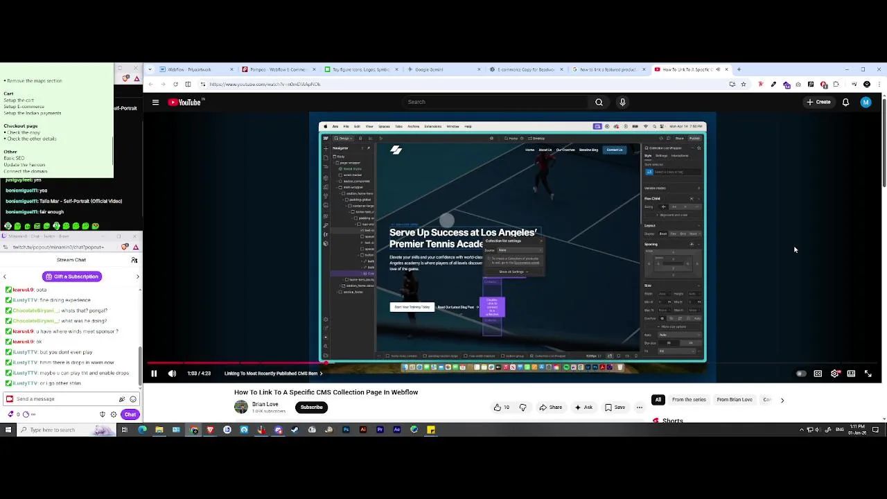
Task: Open the search tabs dropdown arrow in browser
Action: point(150,69)
